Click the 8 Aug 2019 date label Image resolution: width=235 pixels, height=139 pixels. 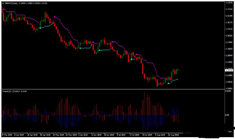[160, 135]
